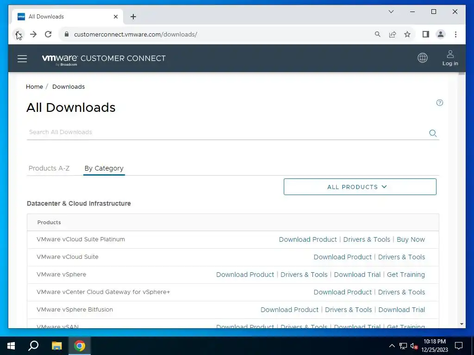This screenshot has height=355, width=474.
Task: Go back with browser back arrow
Action: tap(18, 34)
